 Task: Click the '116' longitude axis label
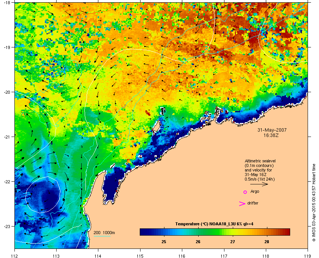182,256
